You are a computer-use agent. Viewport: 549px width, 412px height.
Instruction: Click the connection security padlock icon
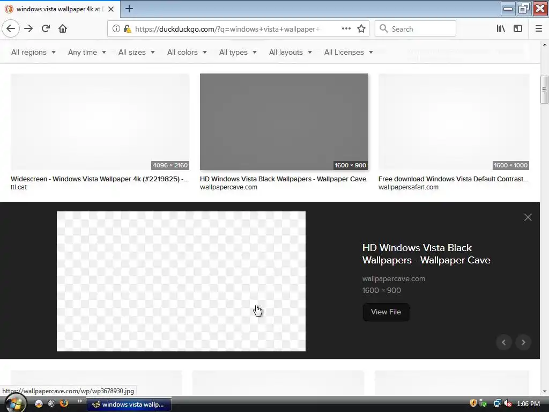[127, 29]
